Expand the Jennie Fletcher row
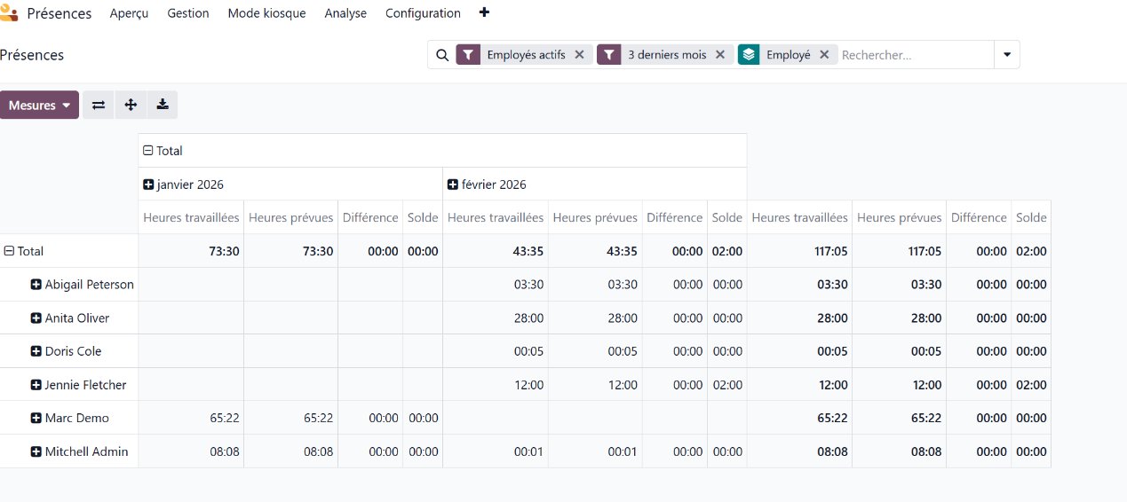The width and height of the screenshot is (1127, 502). pyautogui.click(x=36, y=385)
